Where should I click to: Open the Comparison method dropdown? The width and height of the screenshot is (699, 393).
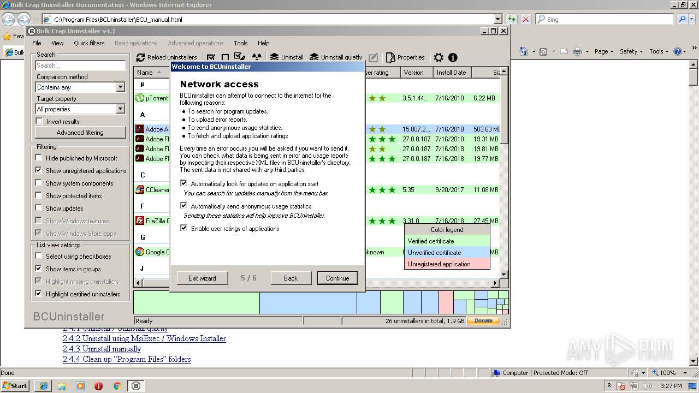pos(121,87)
